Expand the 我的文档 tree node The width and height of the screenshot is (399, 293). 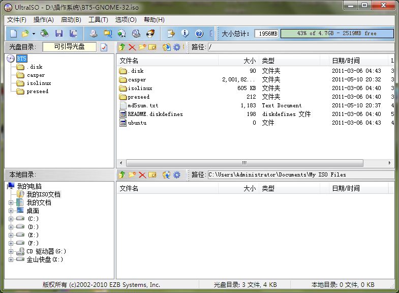click(x=11, y=203)
